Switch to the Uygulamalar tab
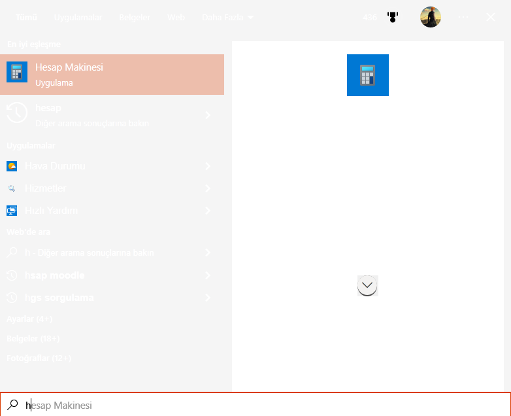511x416 pixels. pos(78,17)
